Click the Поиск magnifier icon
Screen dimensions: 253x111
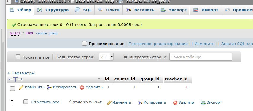pyautogui.click(x=101, y=10)
